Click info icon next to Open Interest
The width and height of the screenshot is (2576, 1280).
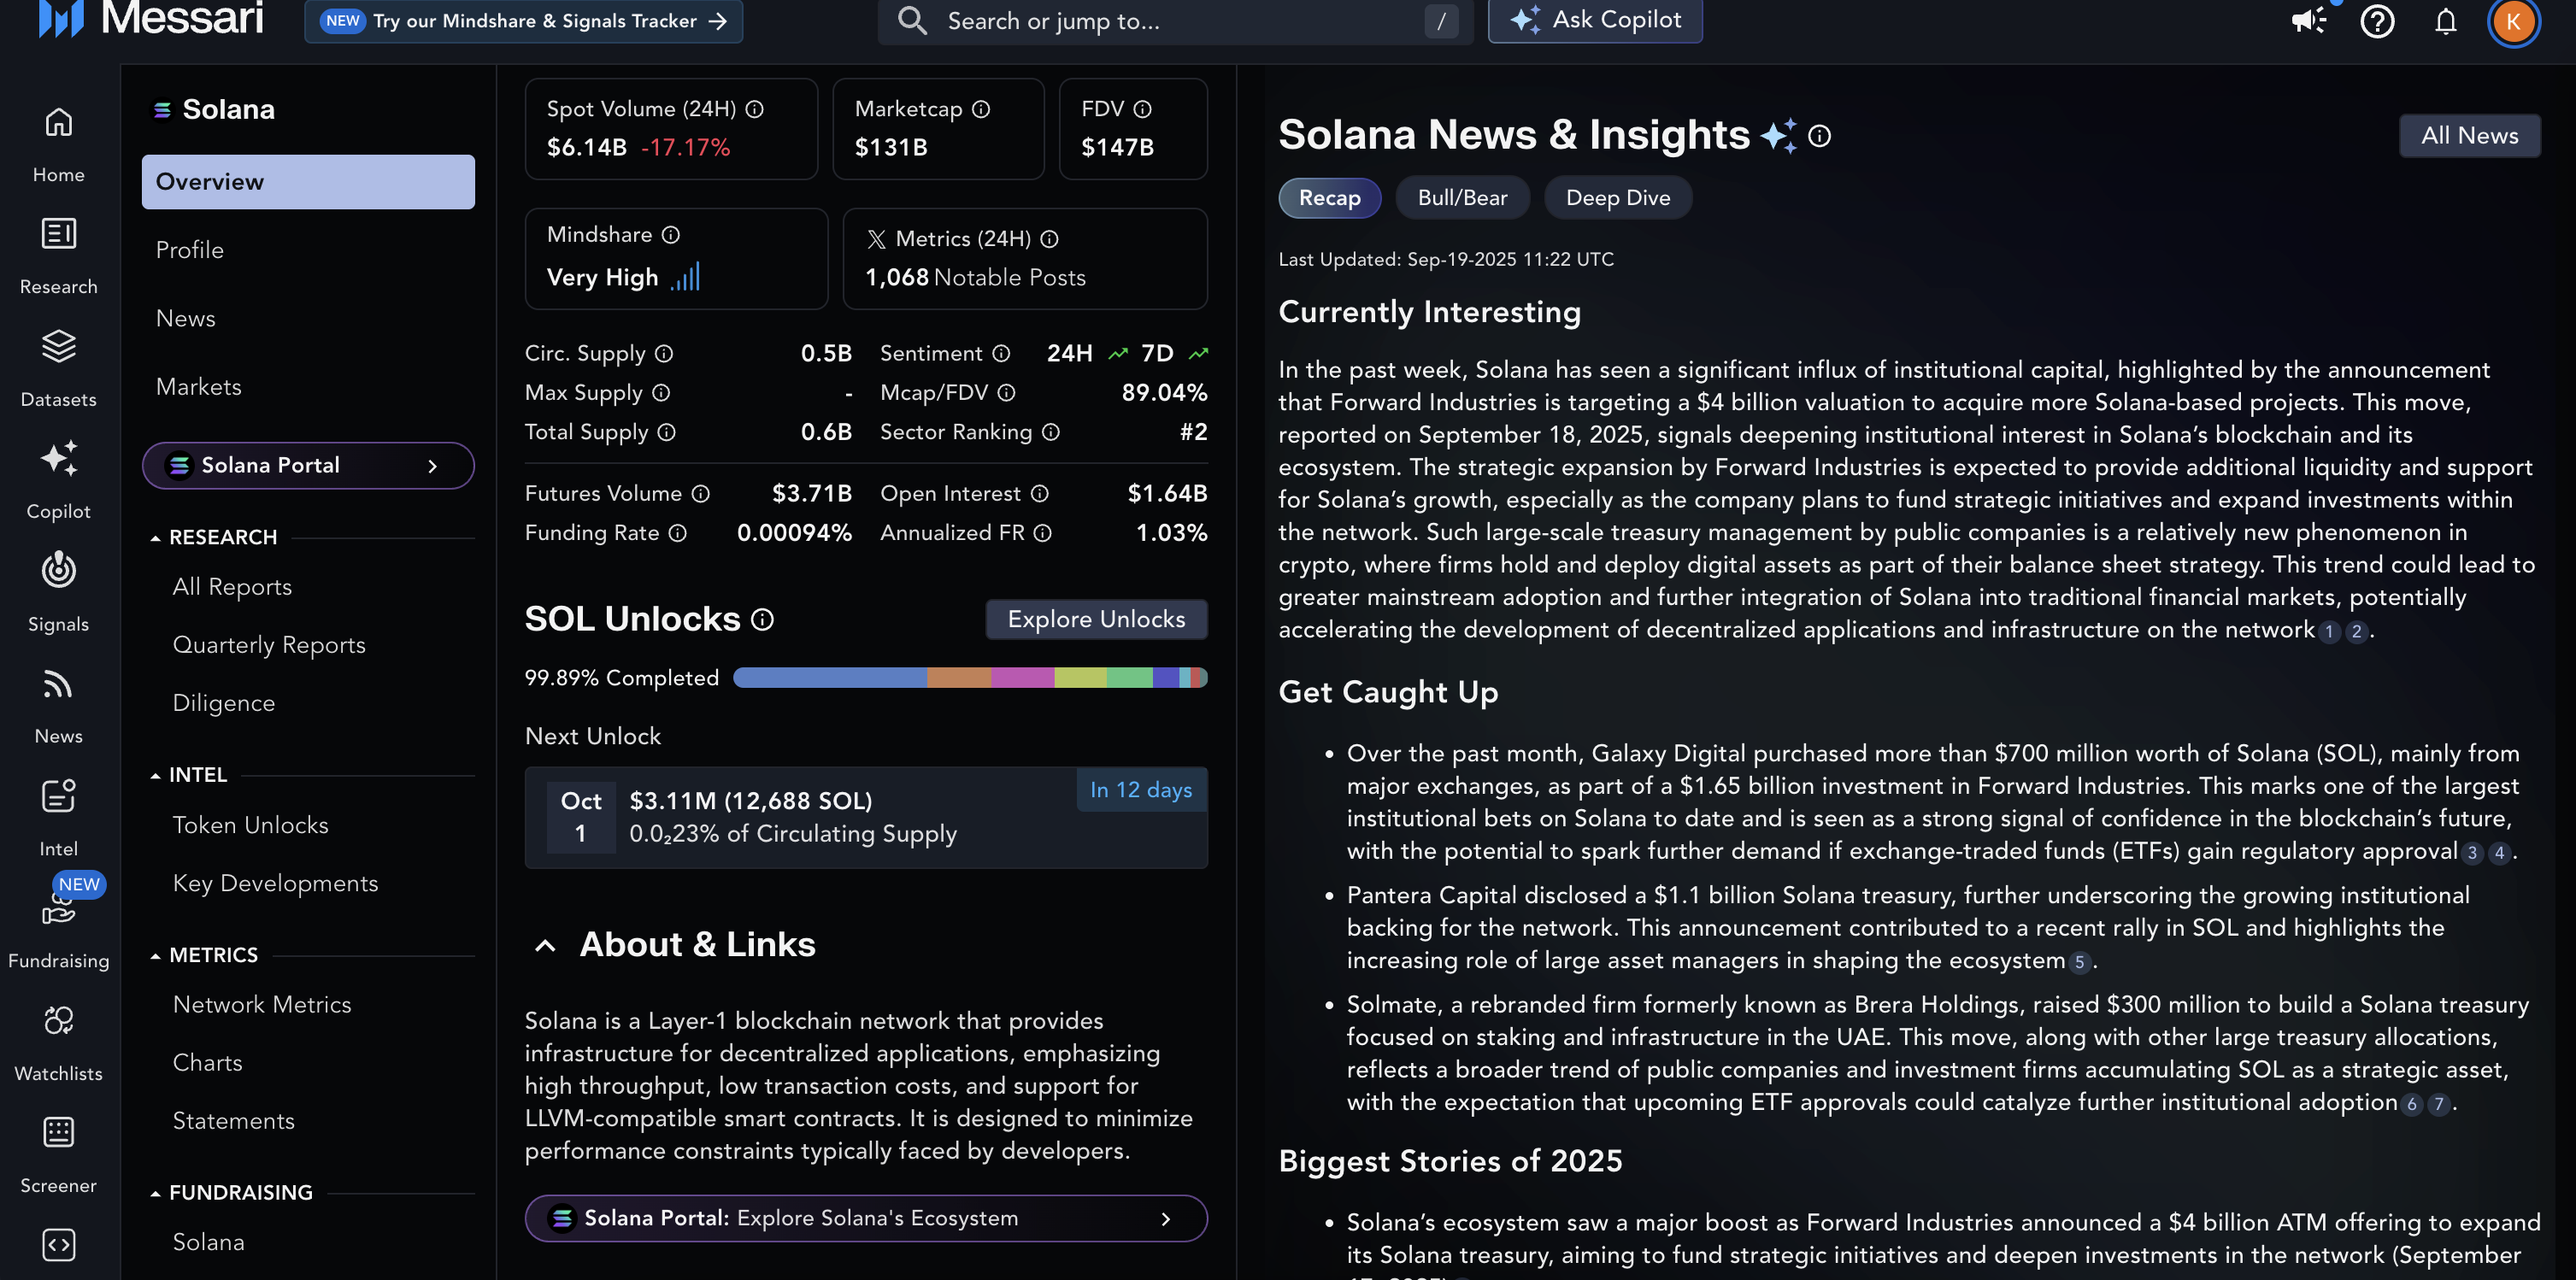click(1039, 494)
